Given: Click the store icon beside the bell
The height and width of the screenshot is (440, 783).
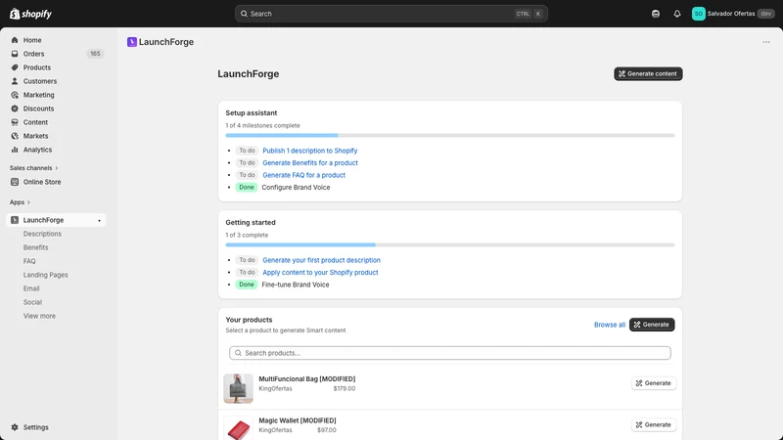Looking at the screenshot, I should 656,14.
